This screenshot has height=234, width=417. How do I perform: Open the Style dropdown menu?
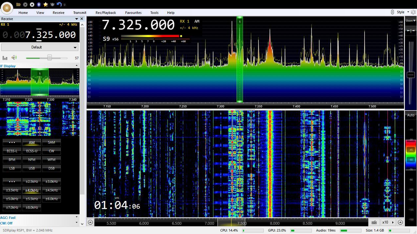tap(403, 12)
